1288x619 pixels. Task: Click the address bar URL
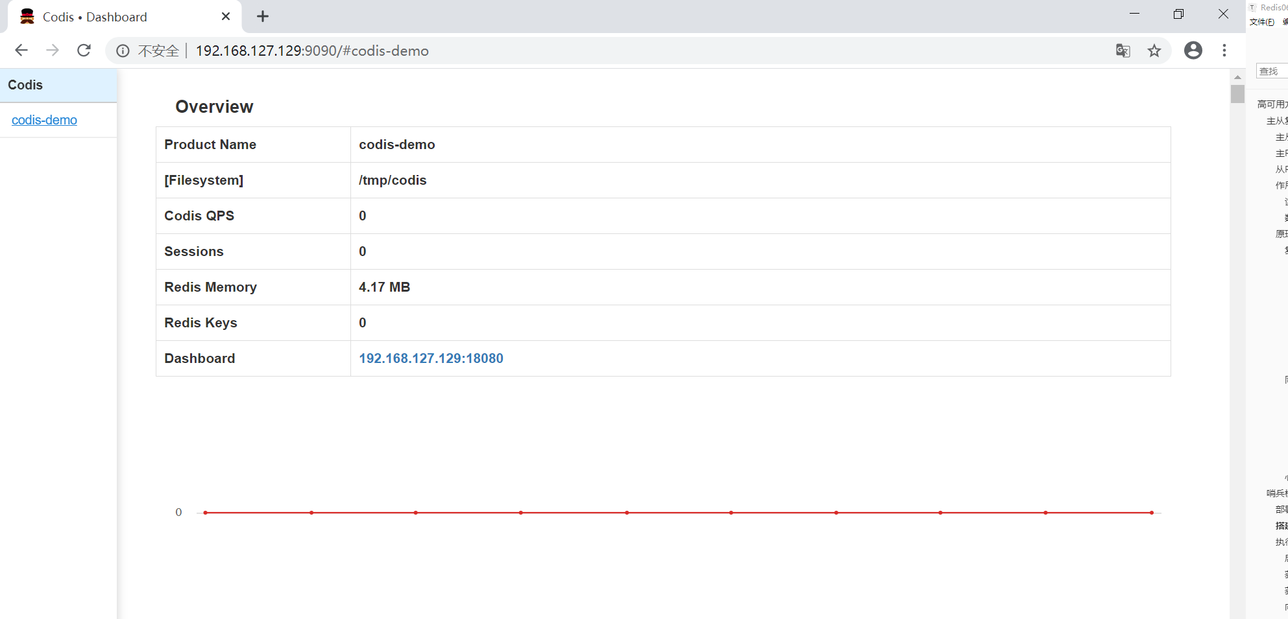312,51
